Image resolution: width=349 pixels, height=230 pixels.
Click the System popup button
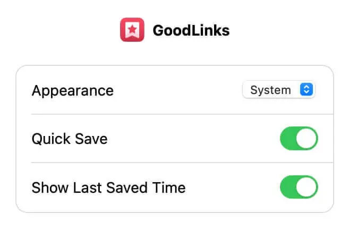click(x=279, y=90)
